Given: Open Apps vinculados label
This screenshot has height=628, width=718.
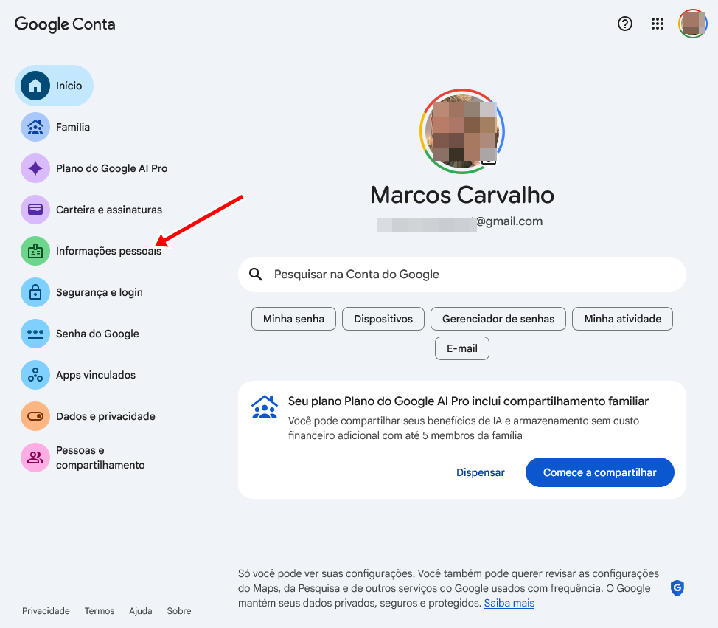Looking at the screenshot, I should 96,374.
